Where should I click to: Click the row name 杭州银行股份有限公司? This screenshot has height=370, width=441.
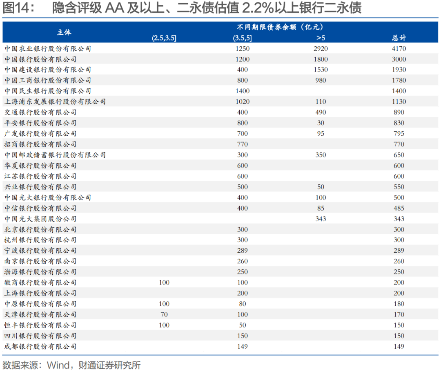(40, 240)
